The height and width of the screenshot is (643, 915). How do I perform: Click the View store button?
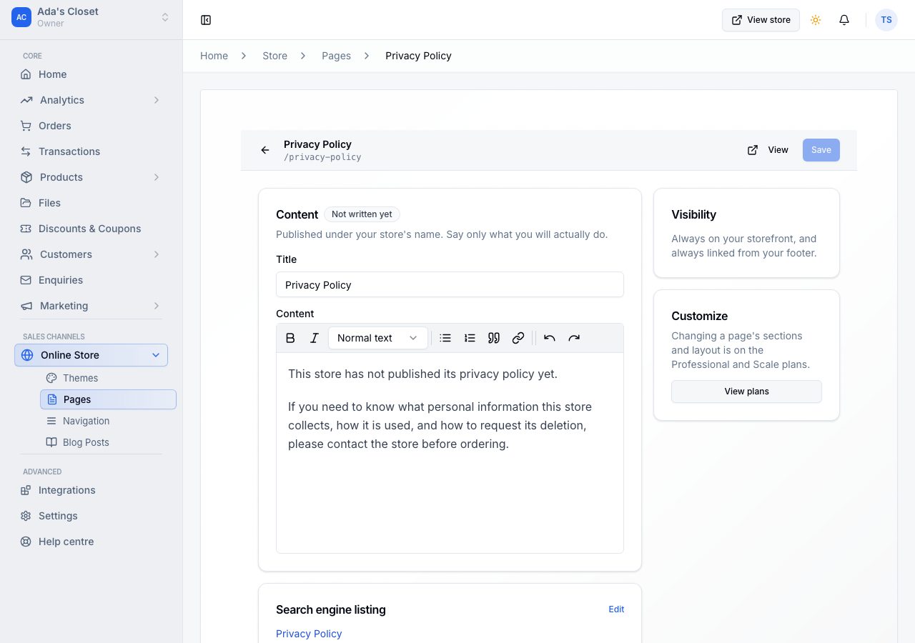pos(761,20)
